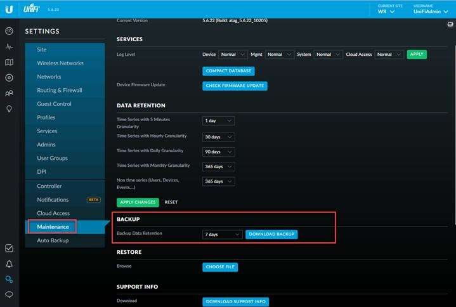The width and height of the screenshot is (456, 307).
Task: Open Time Series Hourly Granularity dropdown
Action: coord(219,137)
